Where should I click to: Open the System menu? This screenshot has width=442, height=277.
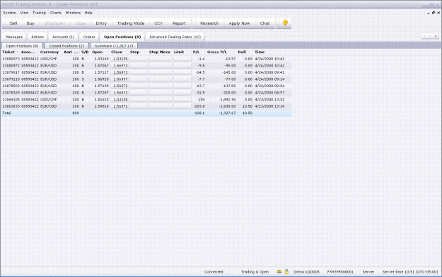tap(10, 13)
